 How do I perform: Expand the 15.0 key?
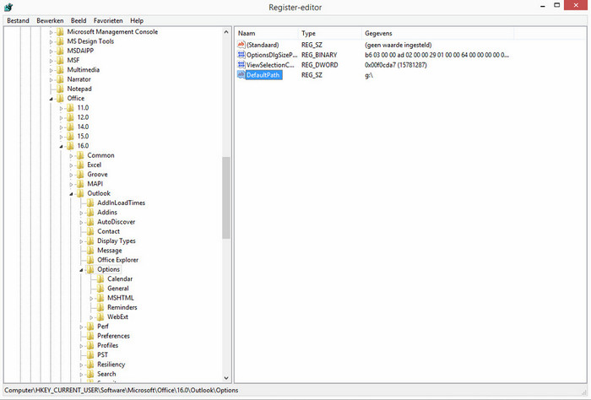[61, 137]
